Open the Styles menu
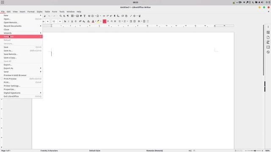The image size is (271, 152). tap(39, 11)
